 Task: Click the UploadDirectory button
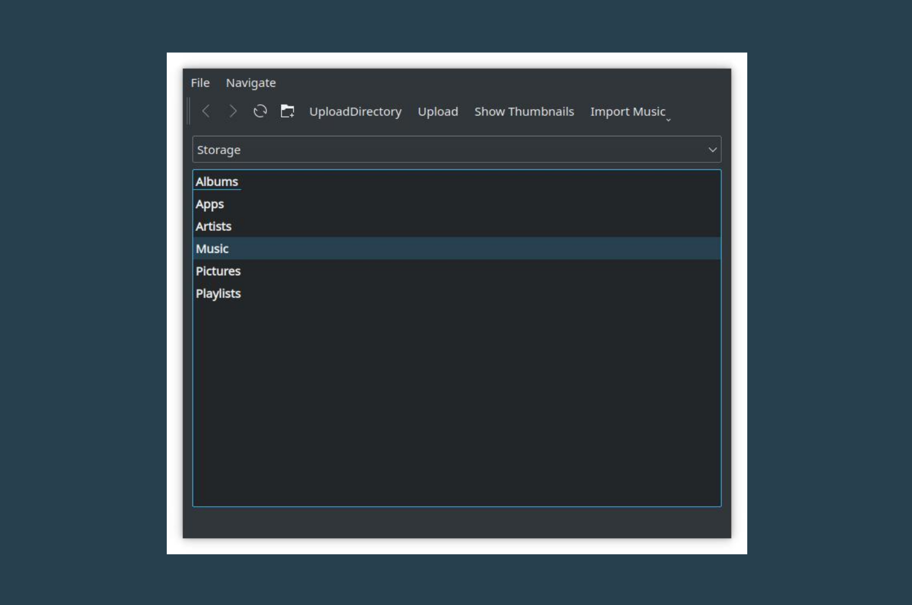(356, 111)
